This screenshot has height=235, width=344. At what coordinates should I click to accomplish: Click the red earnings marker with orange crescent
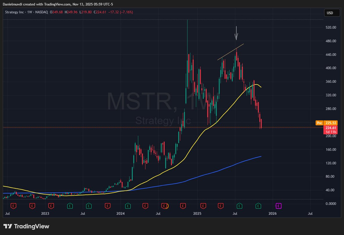pyautogui.click(x=165, y=206)
